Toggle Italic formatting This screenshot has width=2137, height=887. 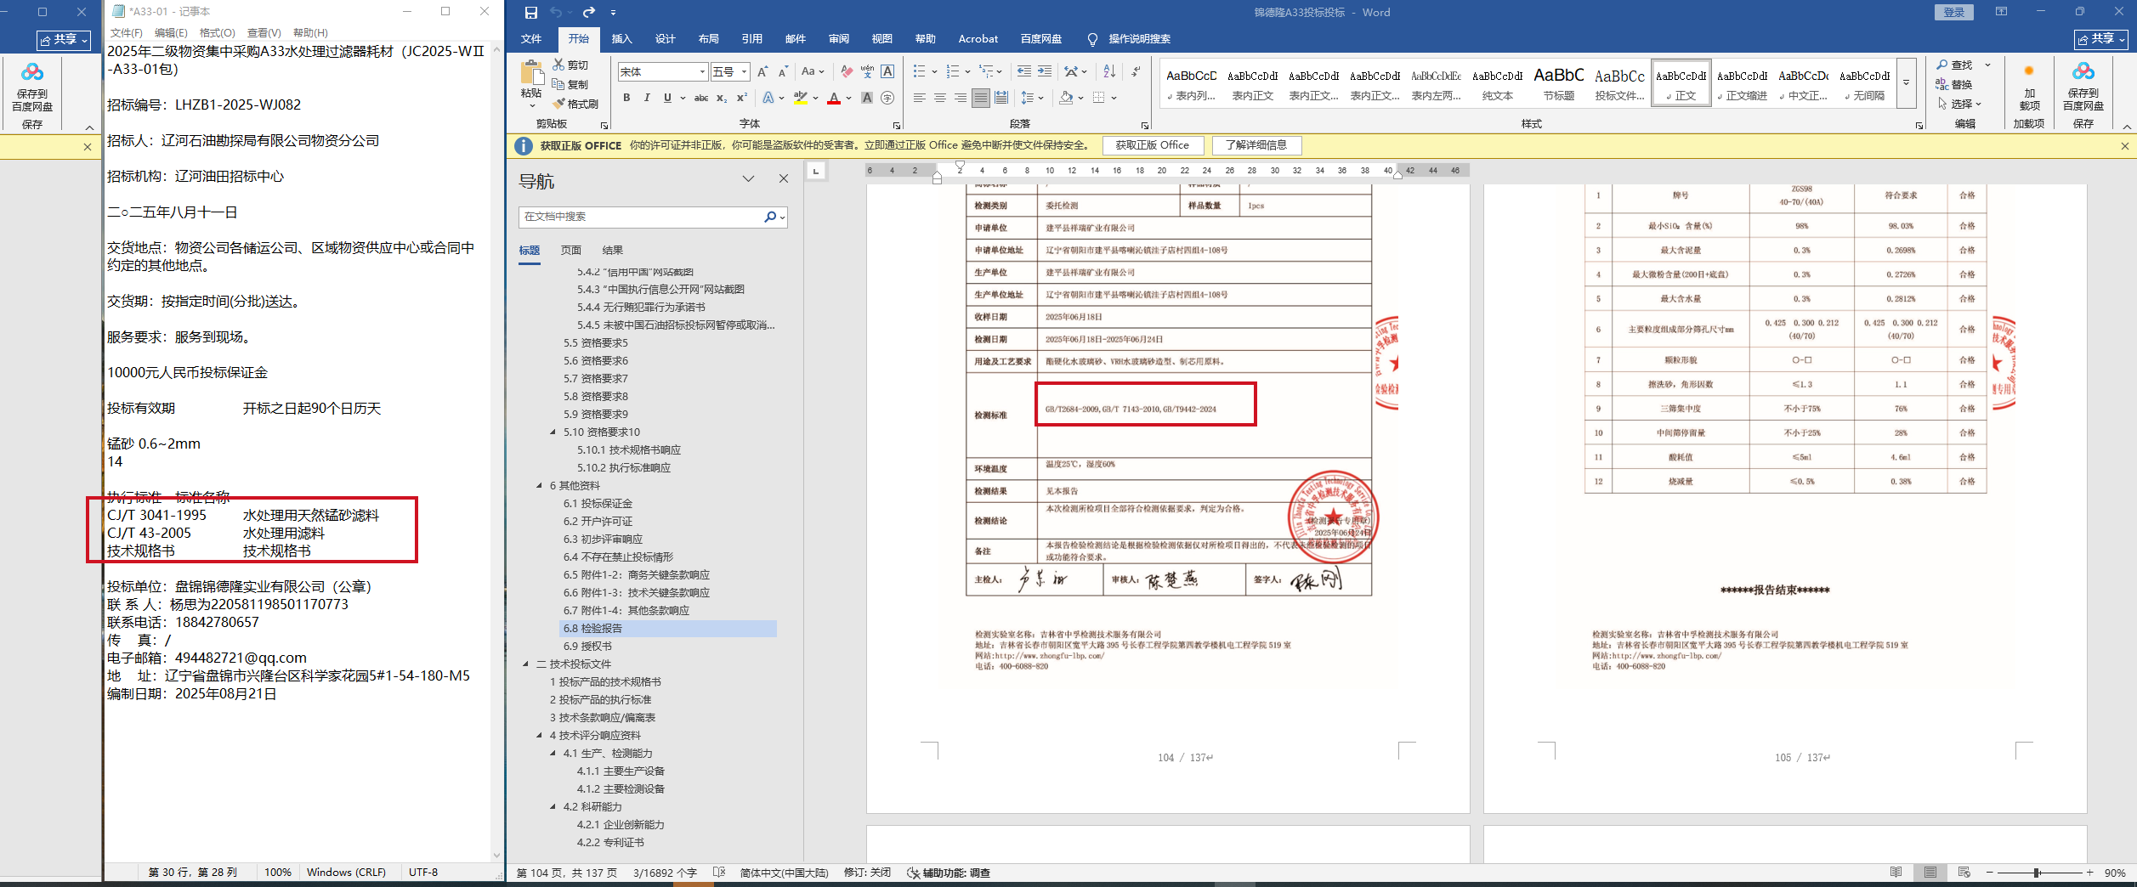click(x=647, y=98)
